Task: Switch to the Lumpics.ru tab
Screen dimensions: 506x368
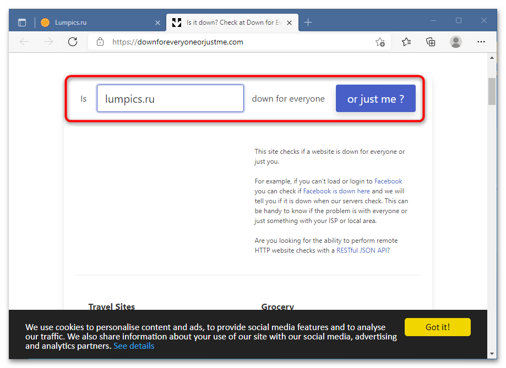Action: 100,23
